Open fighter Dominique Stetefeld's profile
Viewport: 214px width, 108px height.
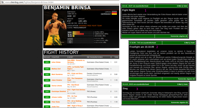click(x=59, y=91)
